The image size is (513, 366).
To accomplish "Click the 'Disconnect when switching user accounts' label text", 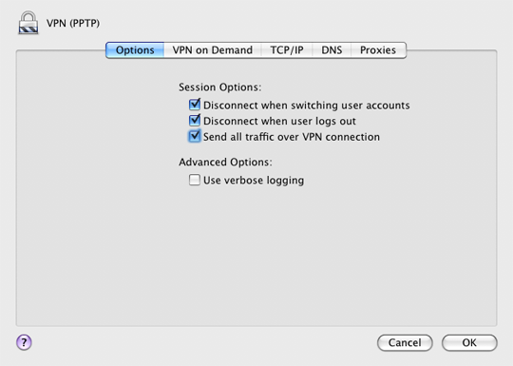I will tap(307, 106).
